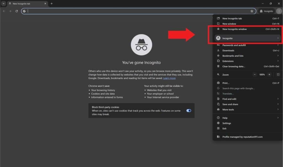Viewport: 283px width, 167px height.
Task: Expand the Help submenu
Action: [248, 118]
